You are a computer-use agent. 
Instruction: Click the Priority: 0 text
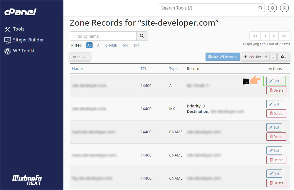196,106
